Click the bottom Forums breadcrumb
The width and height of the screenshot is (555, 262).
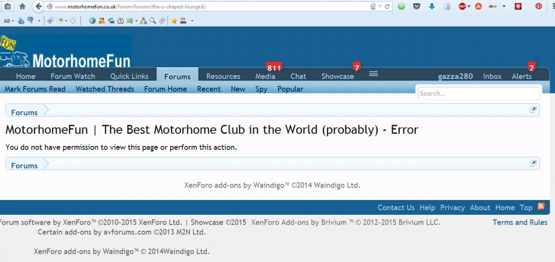tap(24, 165)
